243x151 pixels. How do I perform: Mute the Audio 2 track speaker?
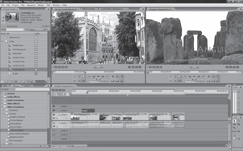click(x=54, y=131)
